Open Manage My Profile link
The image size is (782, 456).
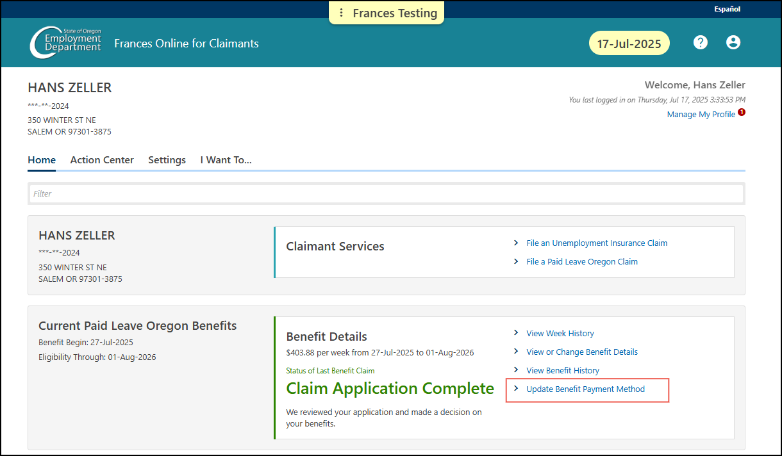701,115
